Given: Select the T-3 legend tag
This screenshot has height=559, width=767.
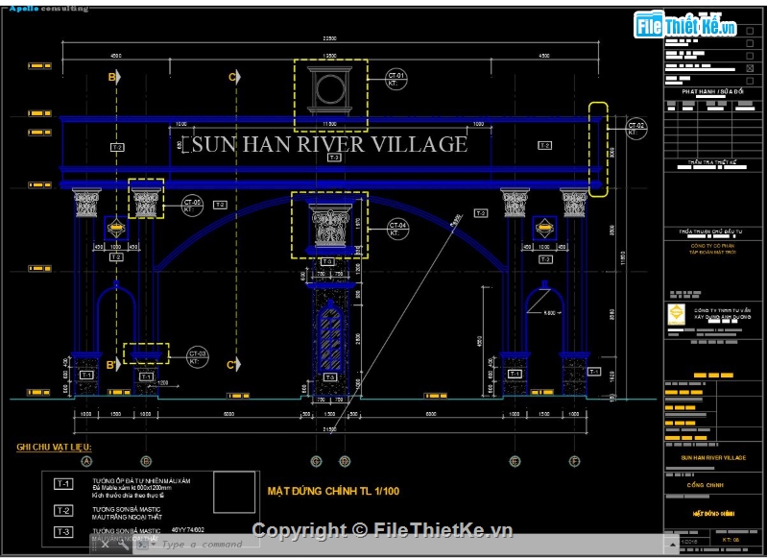Looking at the screenshot, I should [x=63, y=532].
